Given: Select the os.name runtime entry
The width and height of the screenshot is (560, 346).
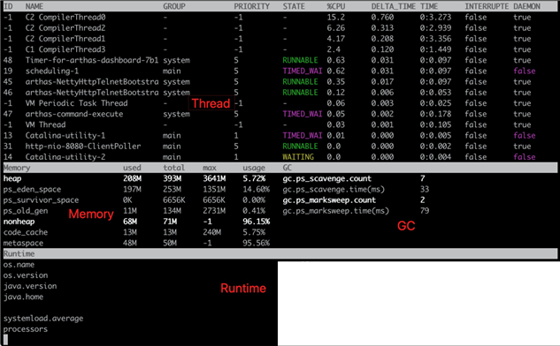Looking at the screenshot, I should pyautogui.click(x=19, y=265).
